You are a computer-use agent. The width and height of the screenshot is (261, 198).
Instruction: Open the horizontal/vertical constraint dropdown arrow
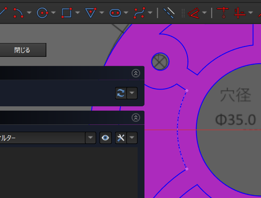click(251, 12)
